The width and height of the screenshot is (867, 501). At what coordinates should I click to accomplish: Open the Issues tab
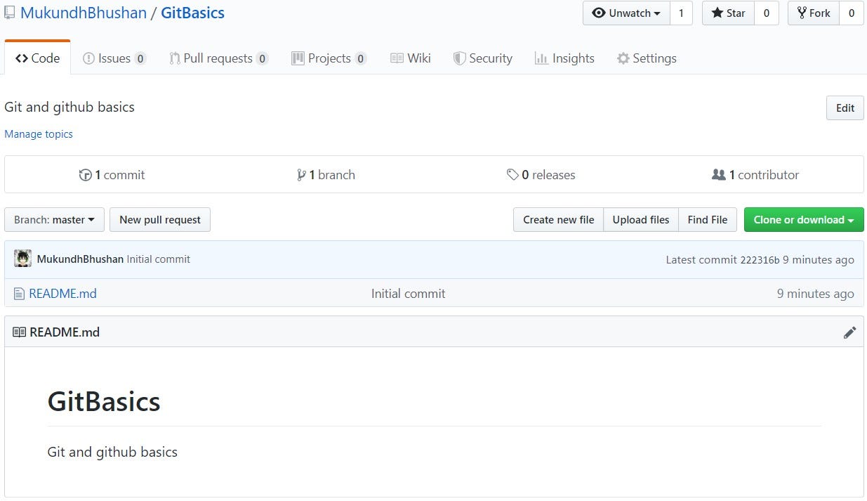[x=114, y=58]
